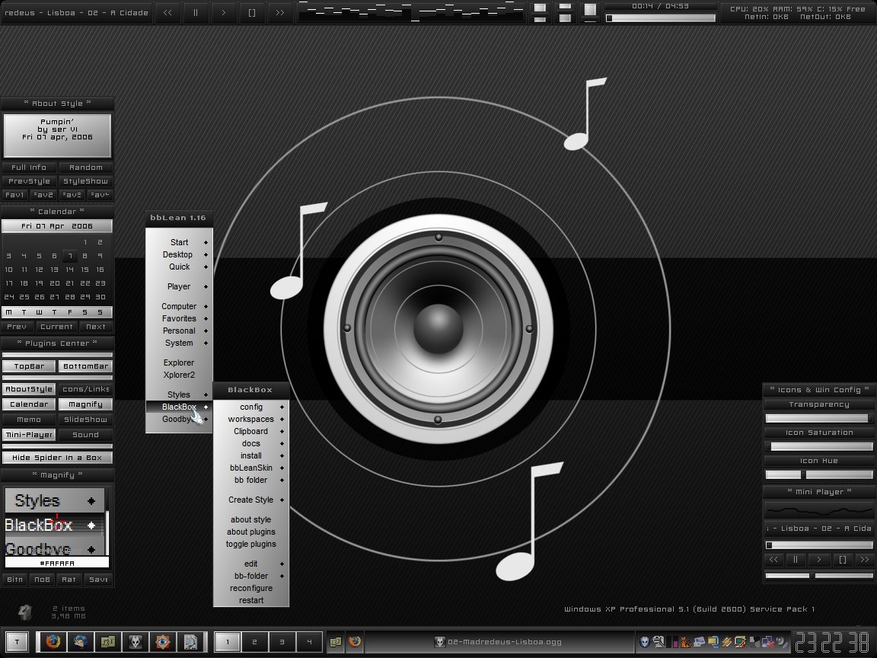Screen dimensions: 877x658
Task: Click the magnifier document icon in quick-launch
Action: tap(190, 641)
